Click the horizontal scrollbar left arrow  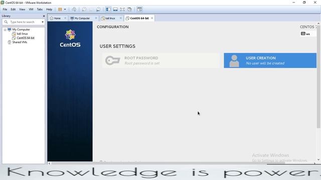[49, 163]
